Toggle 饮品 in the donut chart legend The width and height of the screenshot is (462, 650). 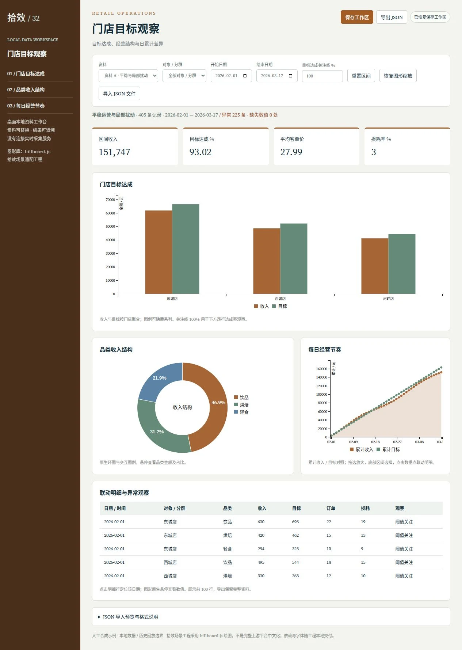pyautogui.click(x=241, y=398)
